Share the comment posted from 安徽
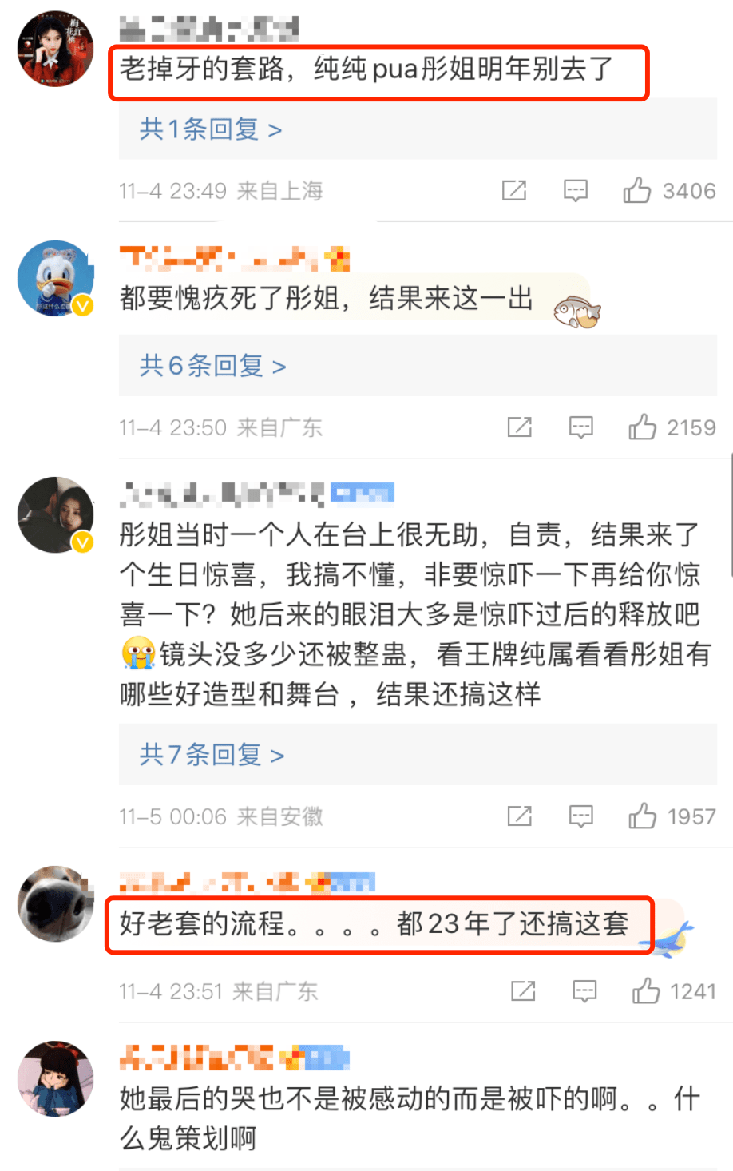The image size is (733, 1171). click(x=520, y=816)
